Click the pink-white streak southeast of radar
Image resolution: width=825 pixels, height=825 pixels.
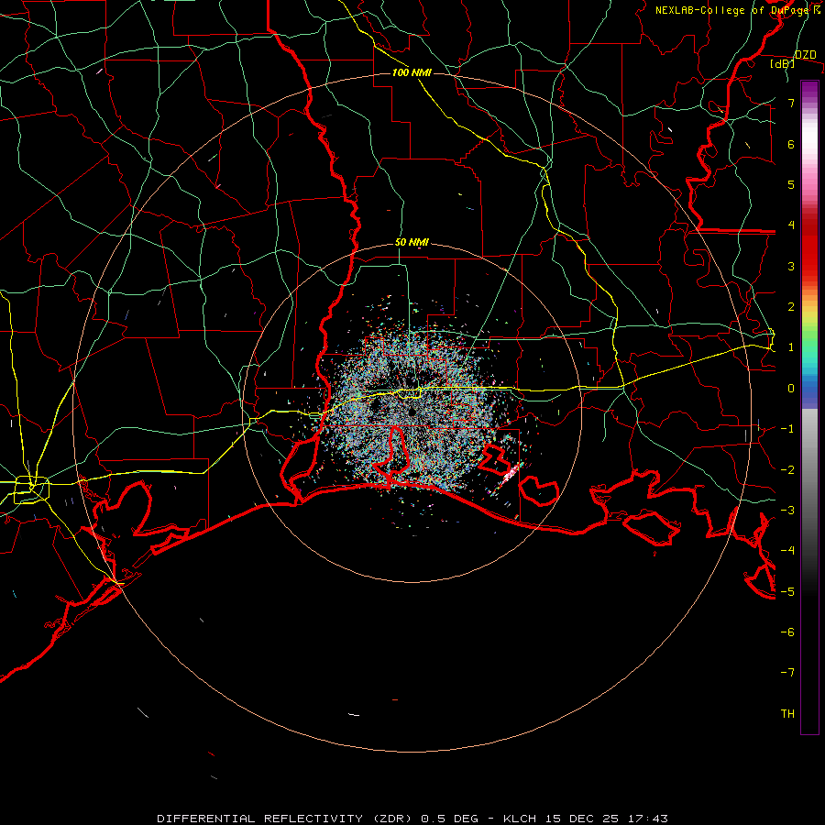pos(509,475)
